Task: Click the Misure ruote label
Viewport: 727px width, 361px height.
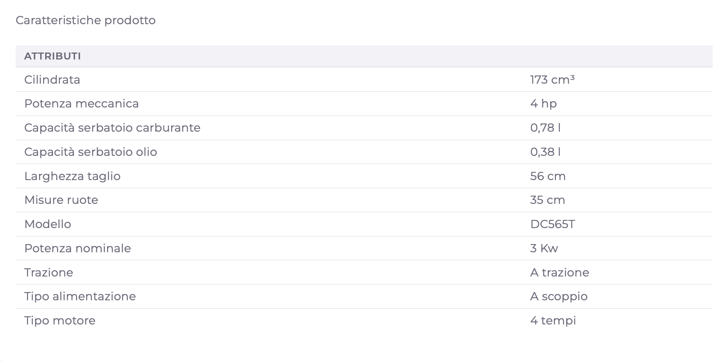Action: (x=61, y=200)
